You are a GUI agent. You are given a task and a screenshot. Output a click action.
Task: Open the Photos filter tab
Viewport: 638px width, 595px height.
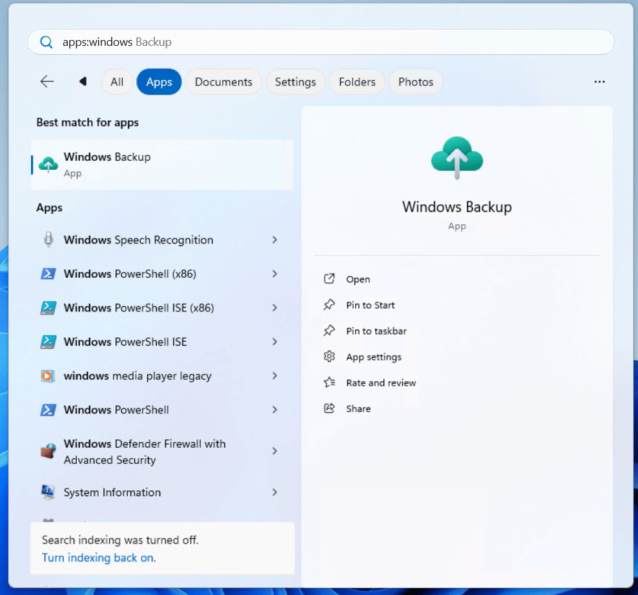(x=415, y=82)
